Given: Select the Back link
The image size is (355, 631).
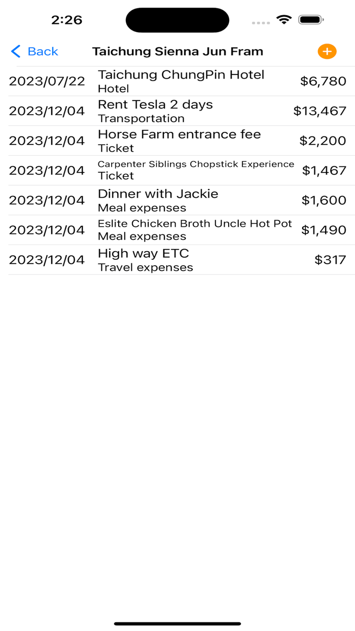Looking at the screenshot, I should (43, 51).
